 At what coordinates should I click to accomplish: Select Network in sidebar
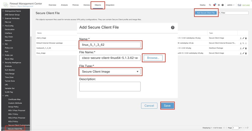click(x=8, y=40)
